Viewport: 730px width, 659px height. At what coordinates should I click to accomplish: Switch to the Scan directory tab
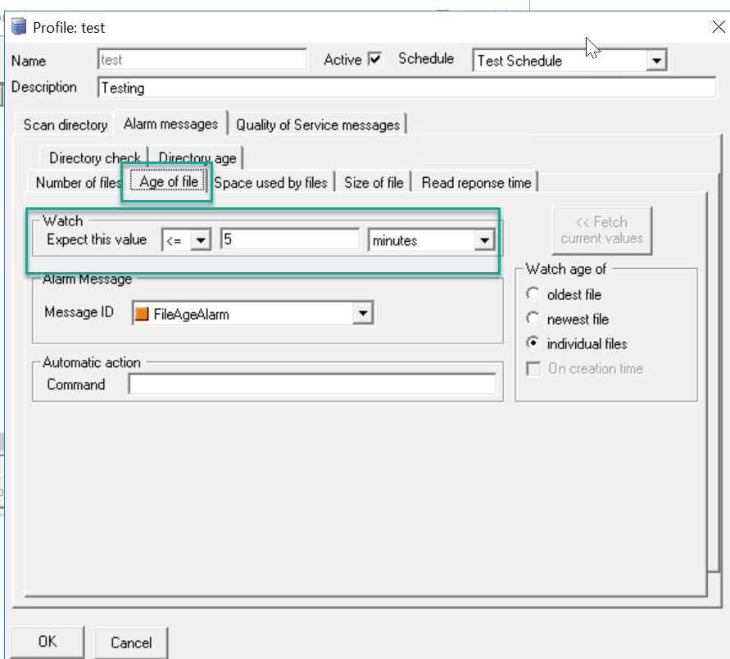(x=65, y=125)
